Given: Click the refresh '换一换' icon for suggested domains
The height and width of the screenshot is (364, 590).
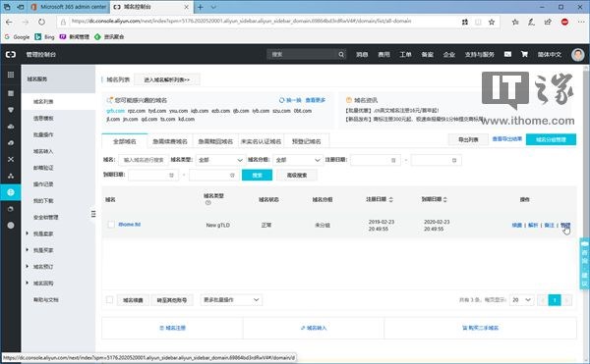Looking at the screenshot, I should [x=281, y=100].
